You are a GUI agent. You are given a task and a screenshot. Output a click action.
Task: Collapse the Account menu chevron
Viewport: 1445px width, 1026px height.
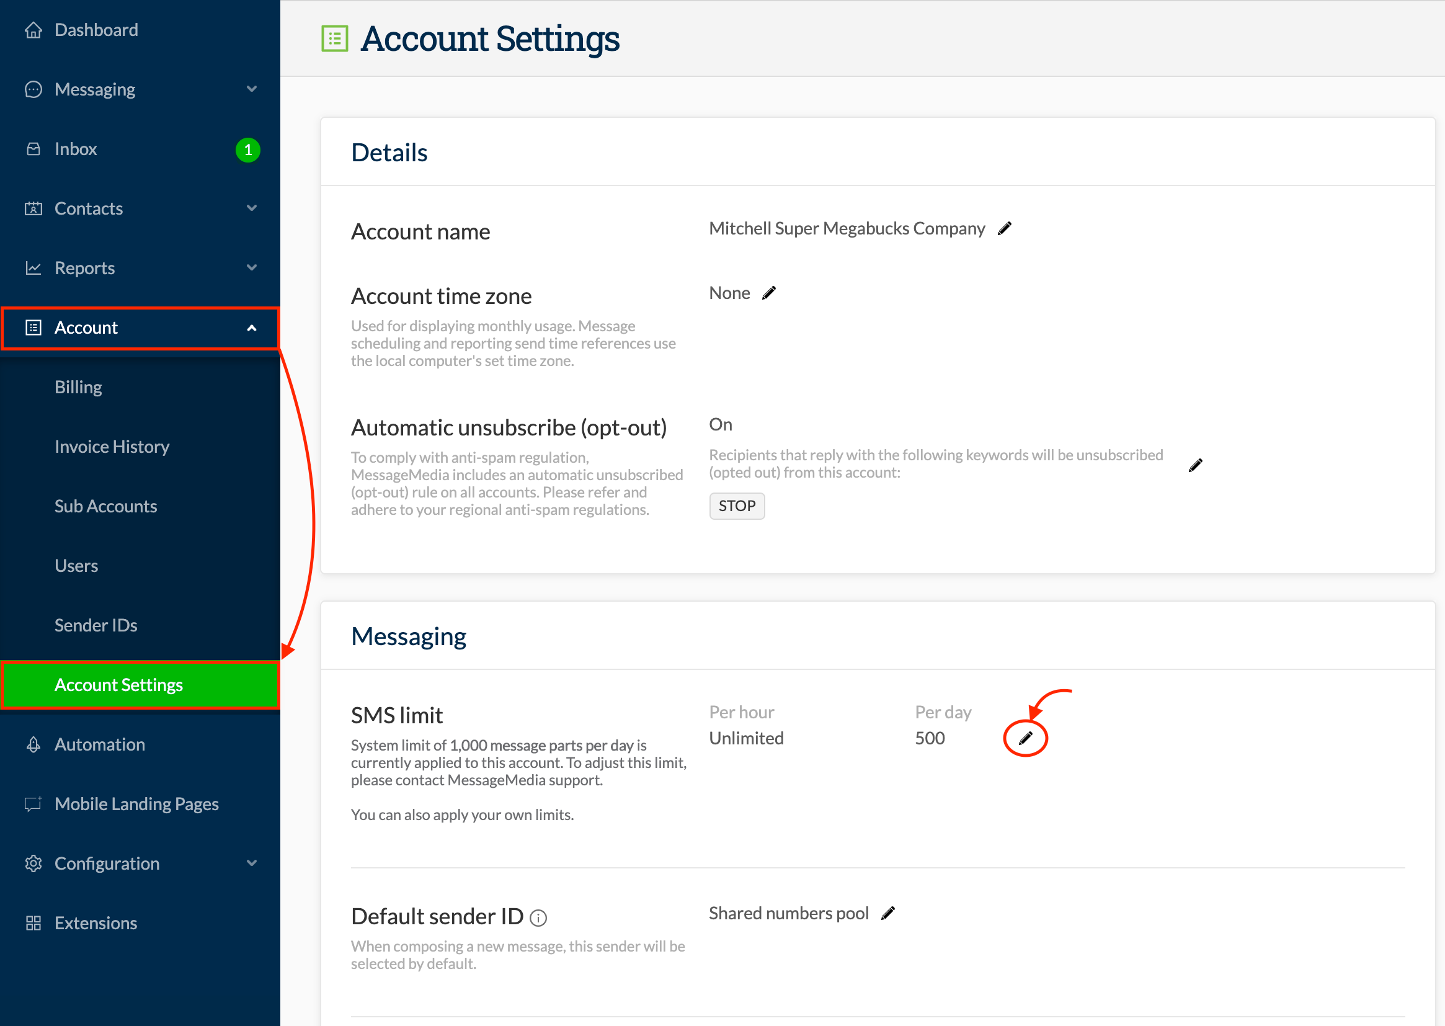pyautogui.click(x=251, y=328)
